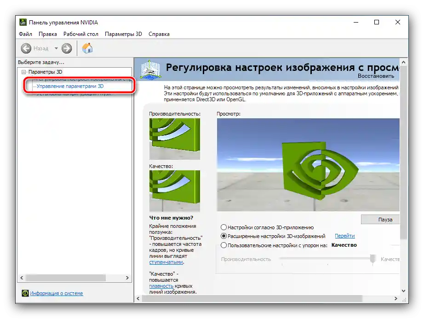
Task: Maximize the NVIDIA control panel window
Action: pyautogui.click(x=377, y=22)
